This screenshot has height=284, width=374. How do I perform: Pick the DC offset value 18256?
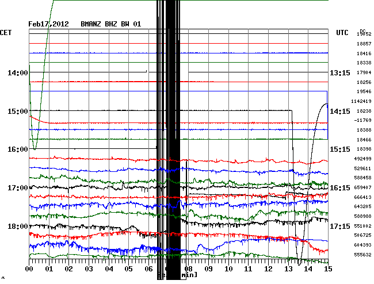(x=364, y=82)
